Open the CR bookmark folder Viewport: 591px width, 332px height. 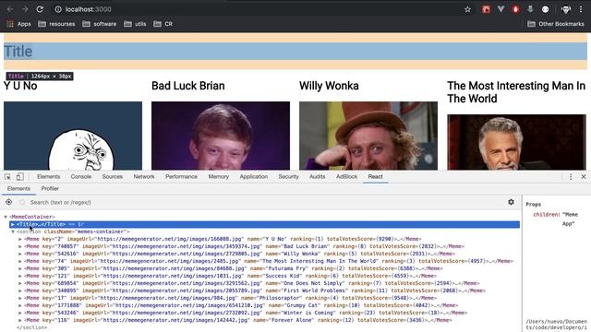point(163,24)
